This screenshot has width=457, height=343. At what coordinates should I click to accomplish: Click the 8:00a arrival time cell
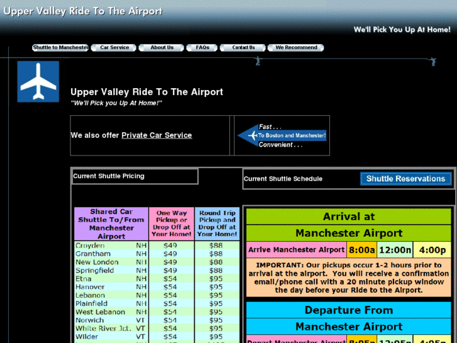point(361,250)
